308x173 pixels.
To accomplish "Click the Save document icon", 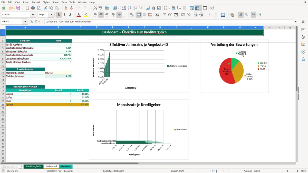I will 18,8.
